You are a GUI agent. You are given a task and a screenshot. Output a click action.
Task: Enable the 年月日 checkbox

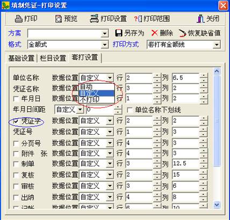[16, 99]
